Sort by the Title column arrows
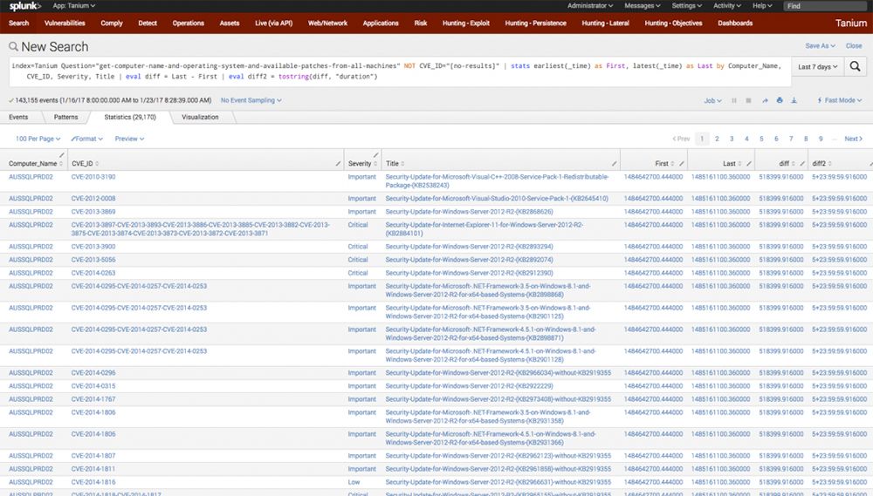Screen dimensions: 873x496 coord(402,164)
